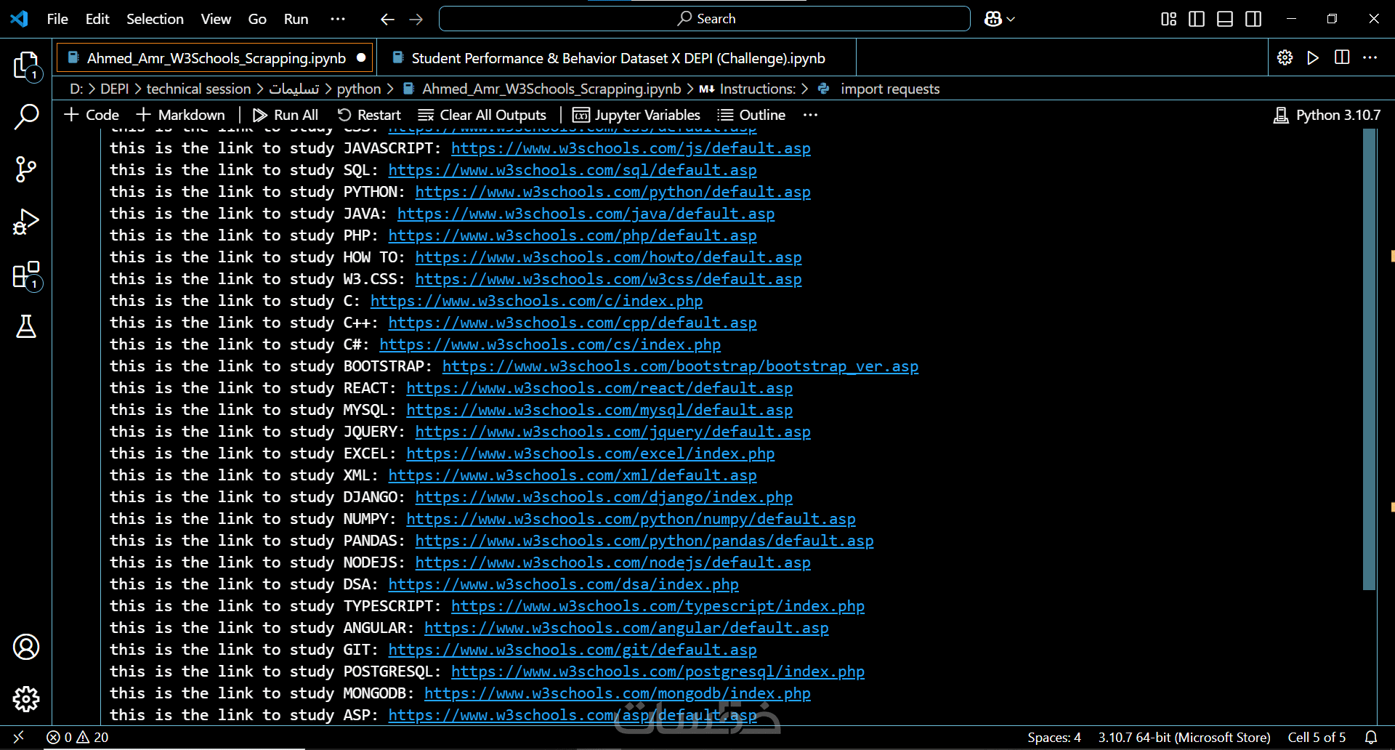Select DEPI breadcrumb segment
The height and width of the screenshot is (750, 1395).
pos(115,89)
